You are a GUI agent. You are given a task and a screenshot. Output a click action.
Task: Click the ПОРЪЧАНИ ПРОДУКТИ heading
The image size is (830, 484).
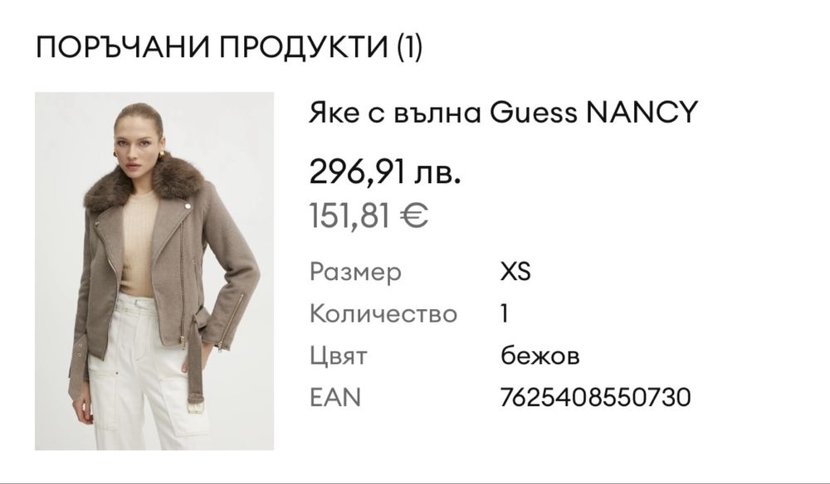pos(212,50)
